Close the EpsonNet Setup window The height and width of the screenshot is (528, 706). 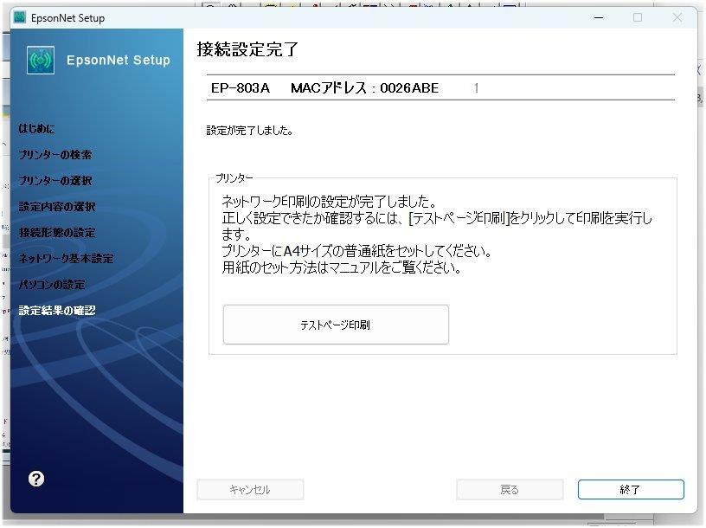point(677,17)
